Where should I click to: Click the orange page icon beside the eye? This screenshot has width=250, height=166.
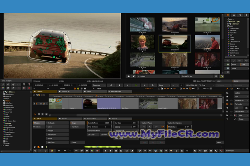click(39, 147)
